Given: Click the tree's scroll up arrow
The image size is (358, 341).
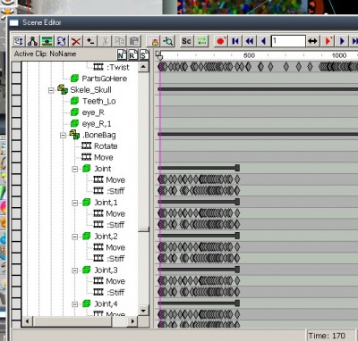Looking at the screenshot, I should pos(143,67).
